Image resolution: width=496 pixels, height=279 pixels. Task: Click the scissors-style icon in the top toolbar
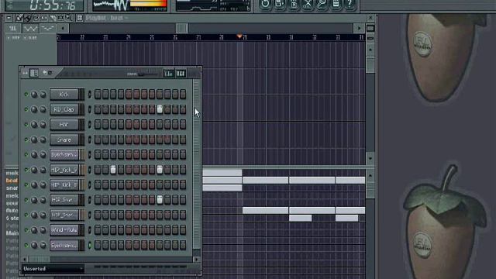tap(308, 4)
